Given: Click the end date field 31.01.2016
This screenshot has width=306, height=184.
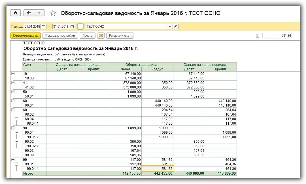Looking at the screenshot, I should click(61, 27).
